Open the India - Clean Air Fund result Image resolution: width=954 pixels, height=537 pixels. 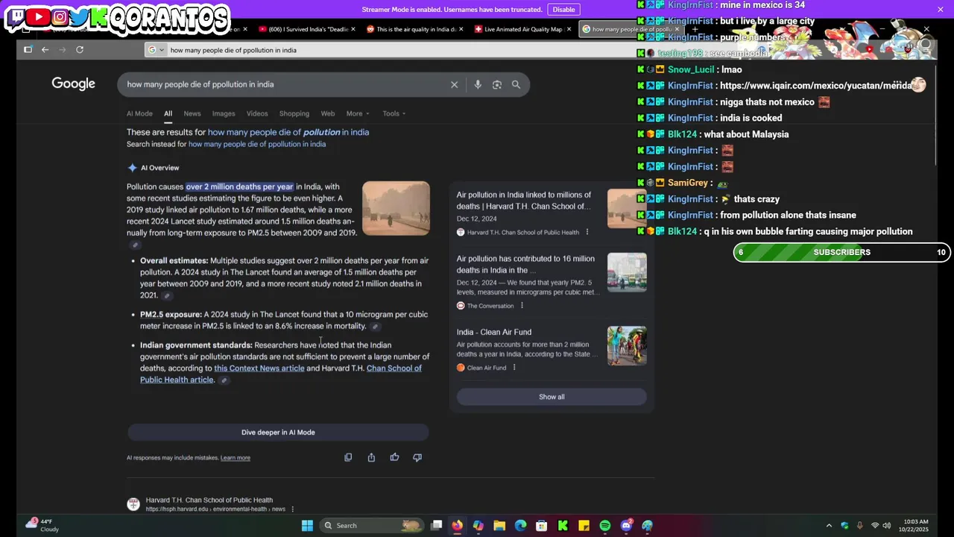(494, 332)
